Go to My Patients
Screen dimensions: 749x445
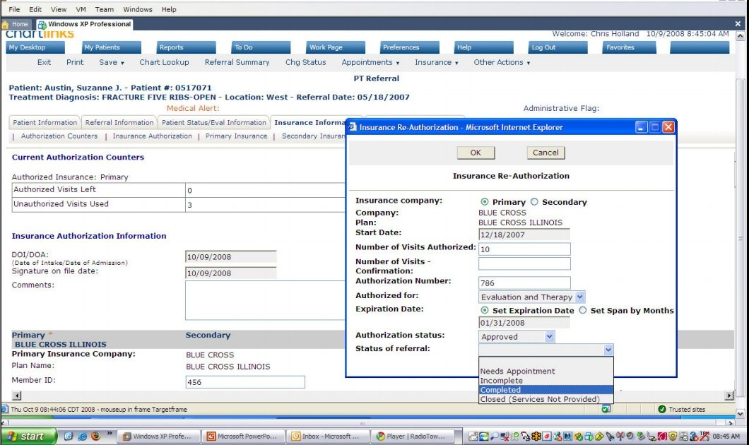(112, 47)
